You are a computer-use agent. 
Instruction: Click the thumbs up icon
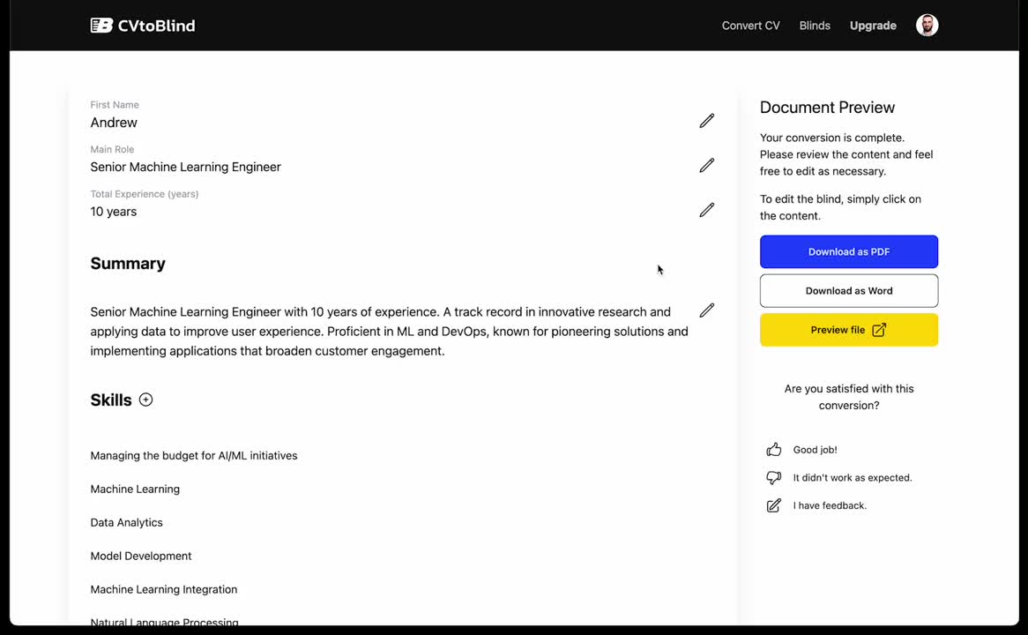point(774,450)
